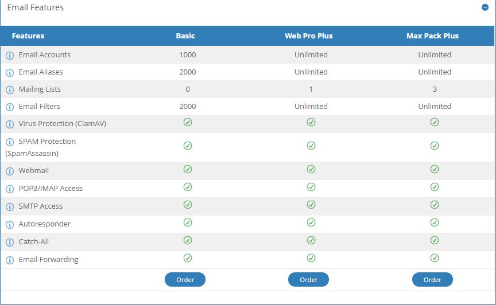Click info icon beside SMTP Access
The width and height of the screenshot is (496, 305).
(x=10, y=207)
